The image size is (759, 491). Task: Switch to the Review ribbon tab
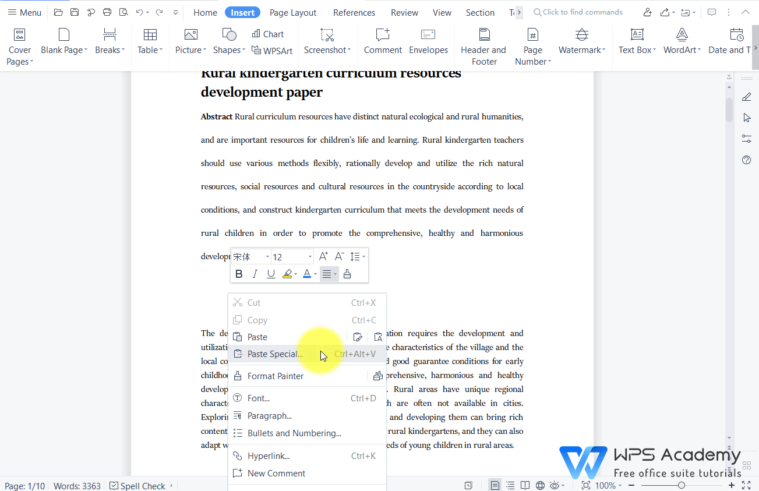pyautogui.click(x=404, y=12)
